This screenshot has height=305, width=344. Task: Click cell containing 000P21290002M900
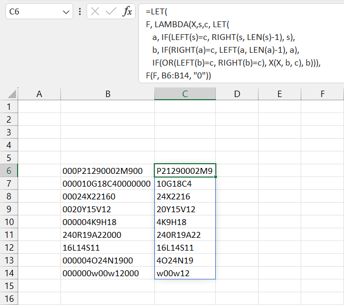pos(108,171)
